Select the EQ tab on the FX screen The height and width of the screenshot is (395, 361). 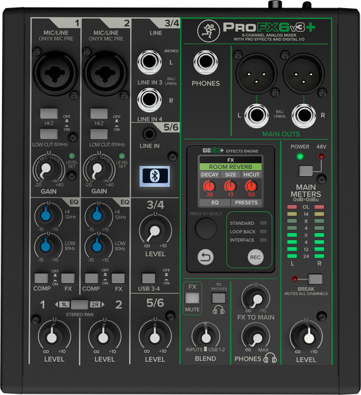pos(215,202)
